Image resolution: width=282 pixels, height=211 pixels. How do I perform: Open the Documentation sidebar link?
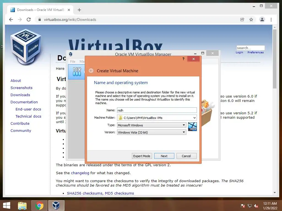coord(24,102)
